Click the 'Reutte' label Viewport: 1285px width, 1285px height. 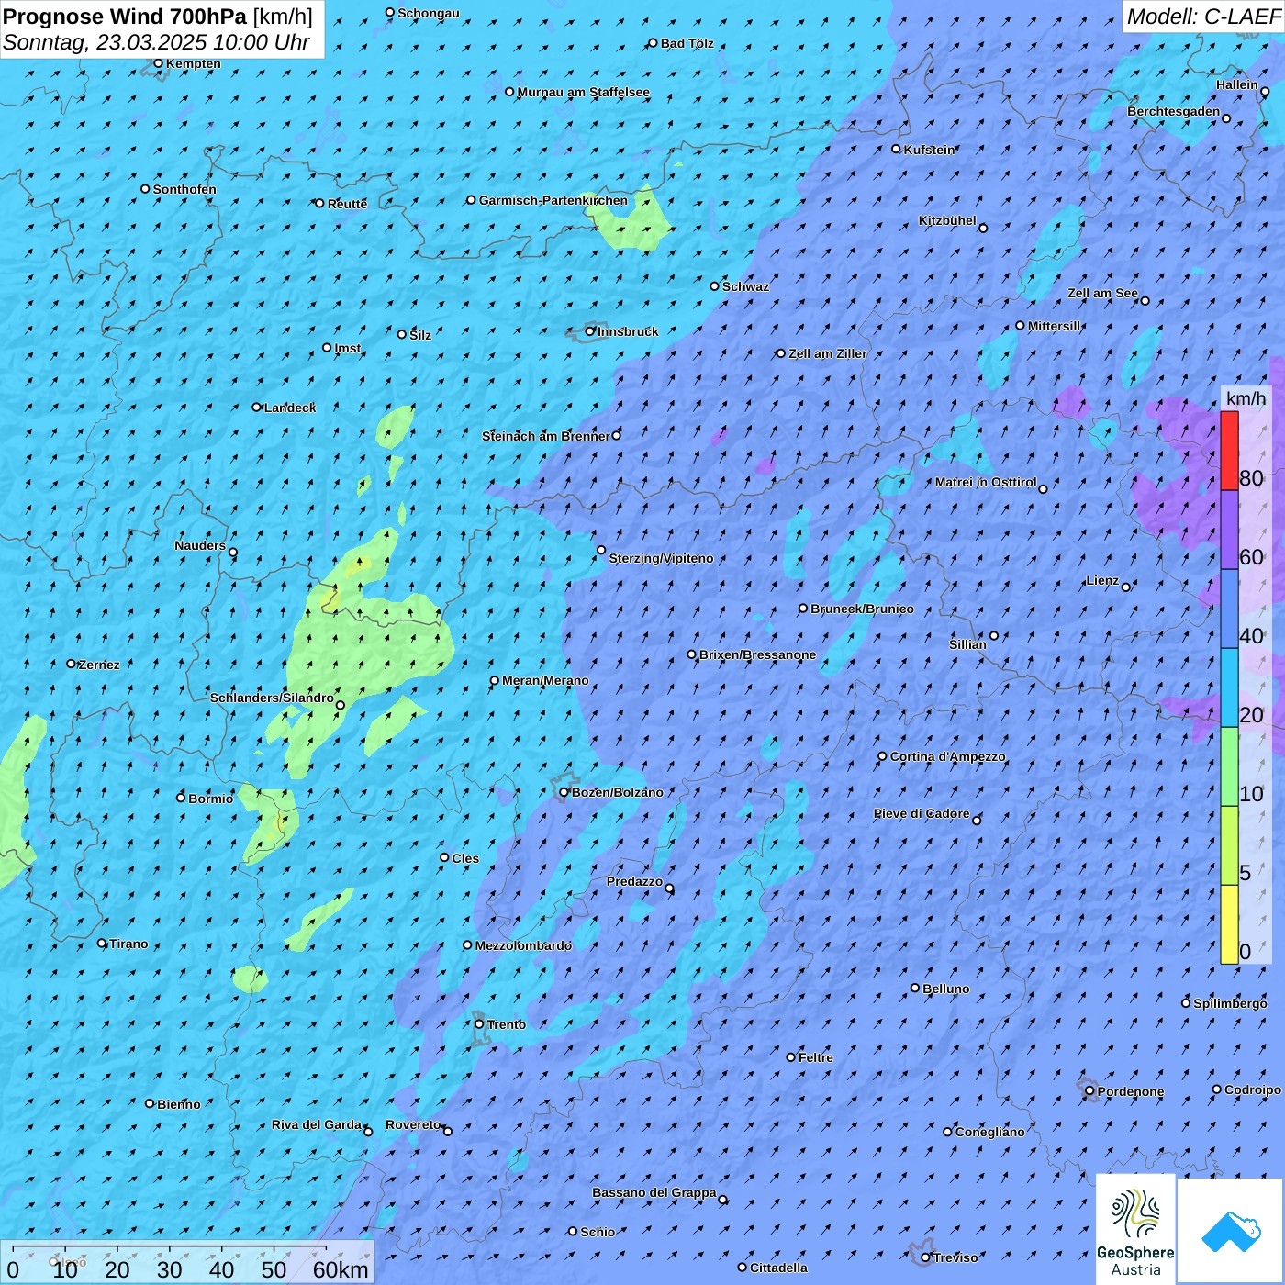(347, 204)
